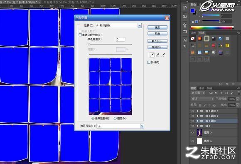Viewport: 241px width, 164px height.
Task: Select the add-to-sample eyedropper
Action: click(x=157, y=55)
